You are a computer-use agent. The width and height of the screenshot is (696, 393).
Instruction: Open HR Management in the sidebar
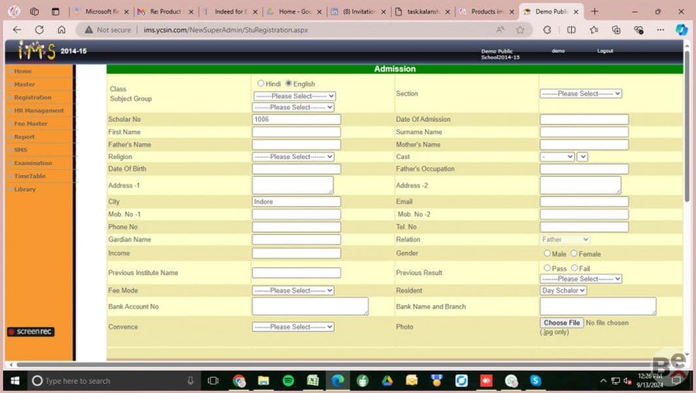pos(39,111)
